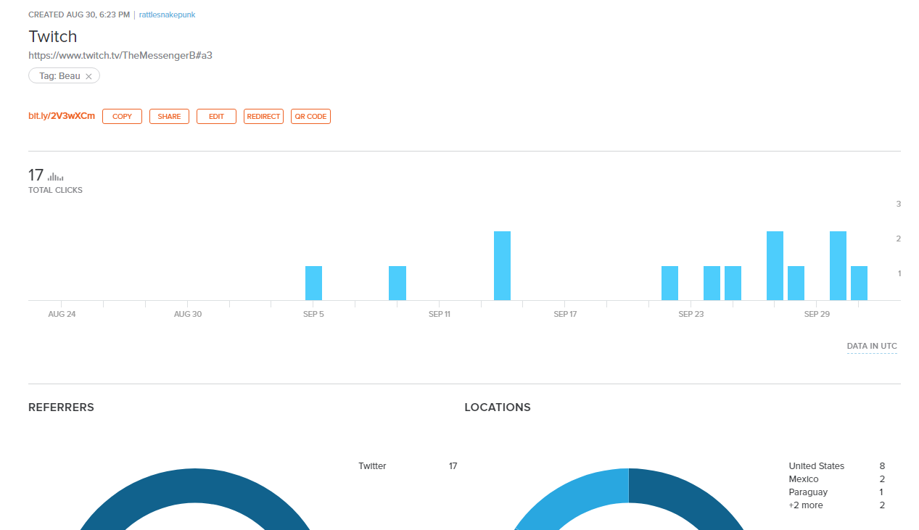Click the TOTAL CLICKS label

(55, 191)
